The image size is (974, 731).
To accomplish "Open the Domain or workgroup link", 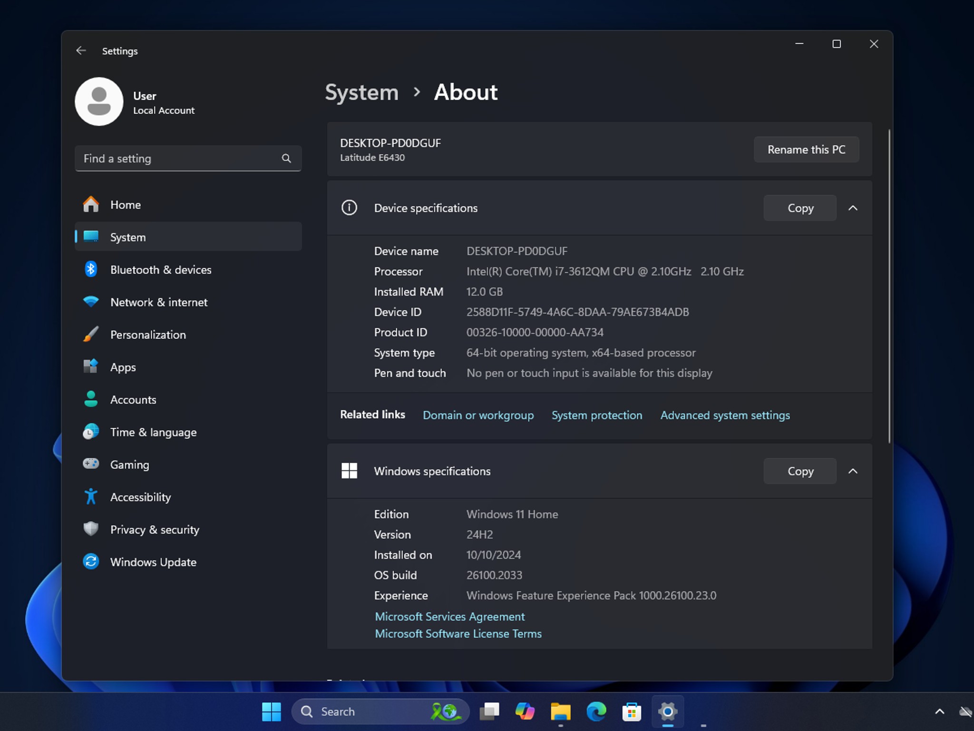I will pyautogui.click(x=478, y=415).
